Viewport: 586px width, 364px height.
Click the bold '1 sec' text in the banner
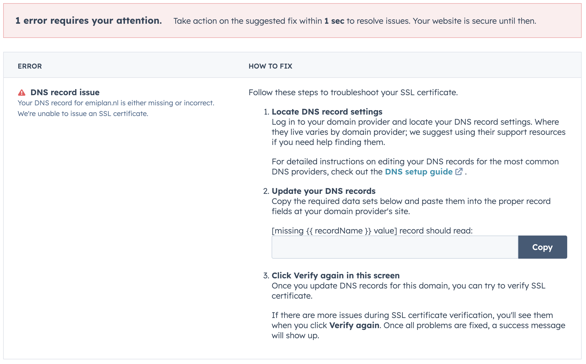click(334, 21)
